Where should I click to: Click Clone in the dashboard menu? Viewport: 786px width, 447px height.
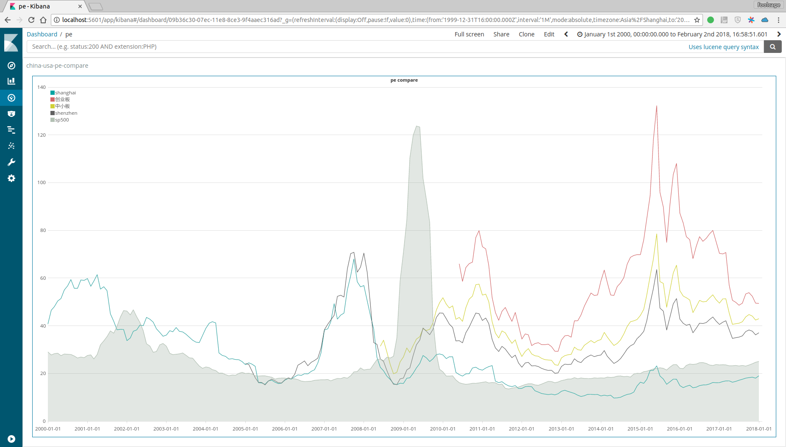click(x=527, y=34)
